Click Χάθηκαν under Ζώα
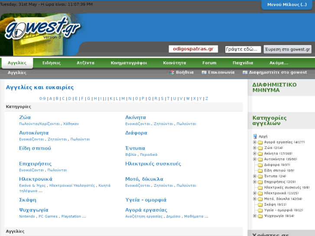 click(x=71, y=124)
